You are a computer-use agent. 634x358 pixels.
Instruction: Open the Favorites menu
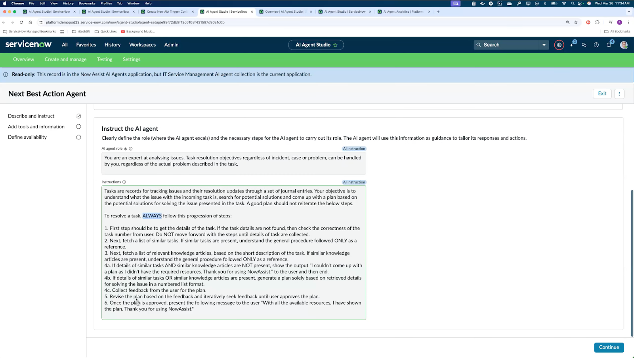pyautogui.click(x=86, y=45)
